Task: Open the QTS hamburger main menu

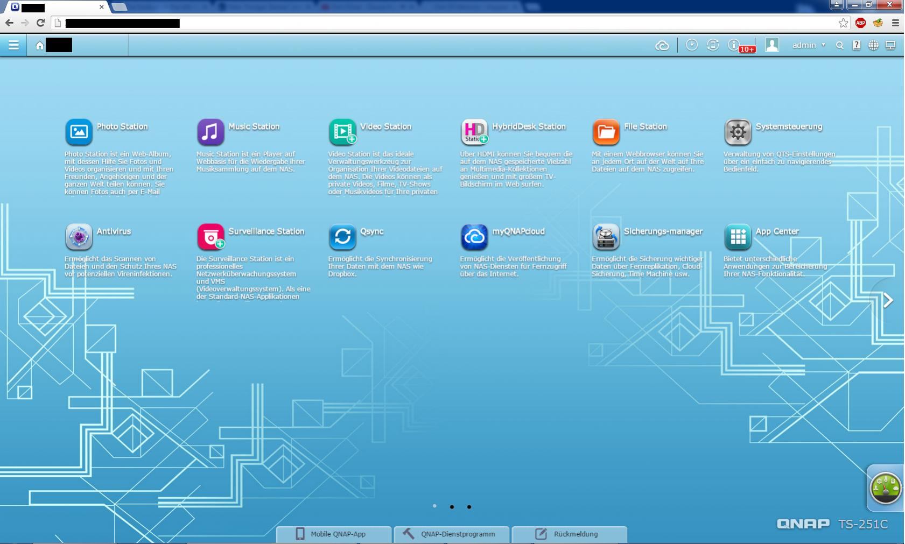Action: [13, 45]
